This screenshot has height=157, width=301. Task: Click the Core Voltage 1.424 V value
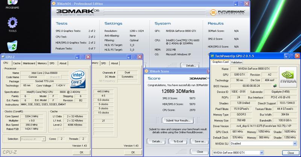(61, 85)
